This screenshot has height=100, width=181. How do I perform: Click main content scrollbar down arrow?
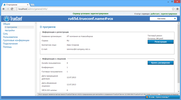coord(179,92)
